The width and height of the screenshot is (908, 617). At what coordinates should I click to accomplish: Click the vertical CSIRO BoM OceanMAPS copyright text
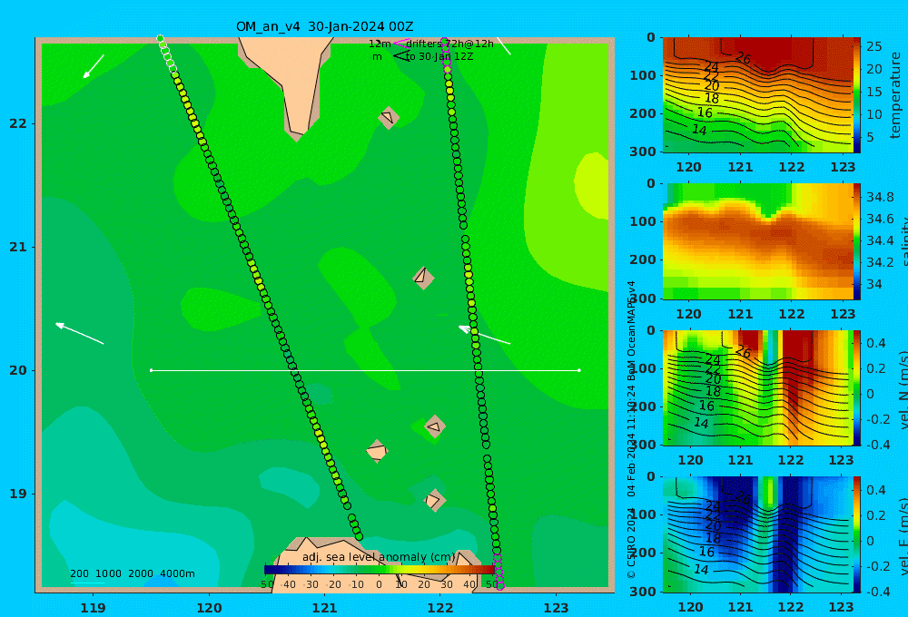(x=631, y=429)
